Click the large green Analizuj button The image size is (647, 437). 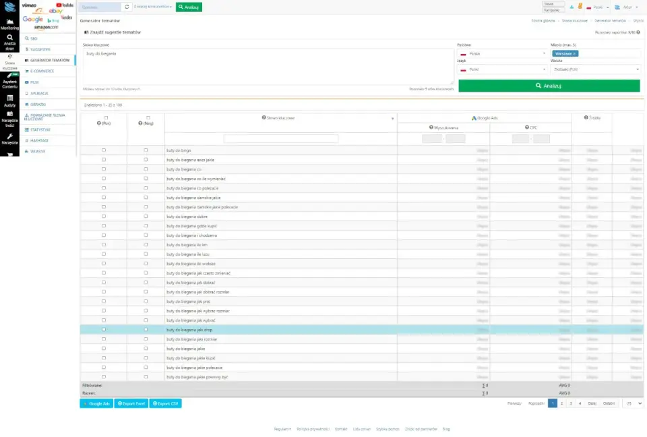point(549,86)
